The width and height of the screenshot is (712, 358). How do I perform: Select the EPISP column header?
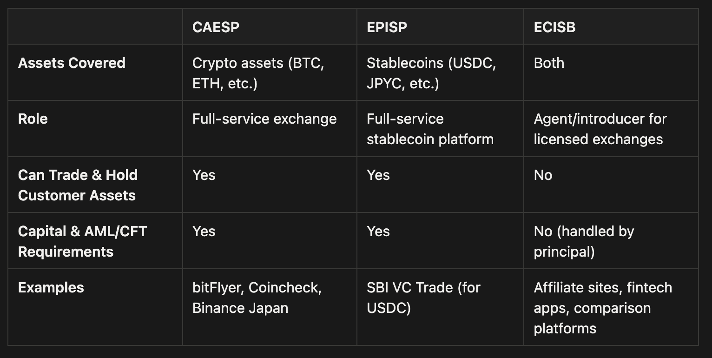[387, 27]
